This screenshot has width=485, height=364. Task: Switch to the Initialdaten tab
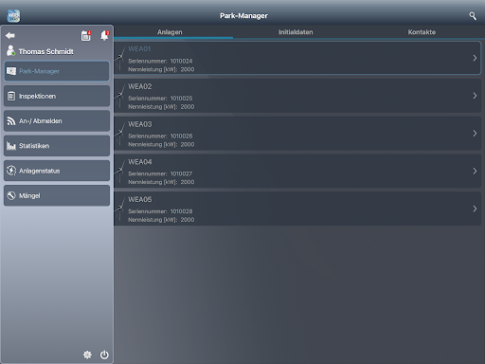pos(296,32)
